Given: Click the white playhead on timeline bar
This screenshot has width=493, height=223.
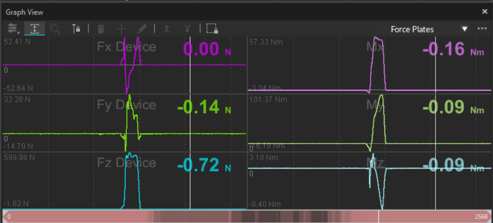Looking at the screenshot, I should (379, 217).
